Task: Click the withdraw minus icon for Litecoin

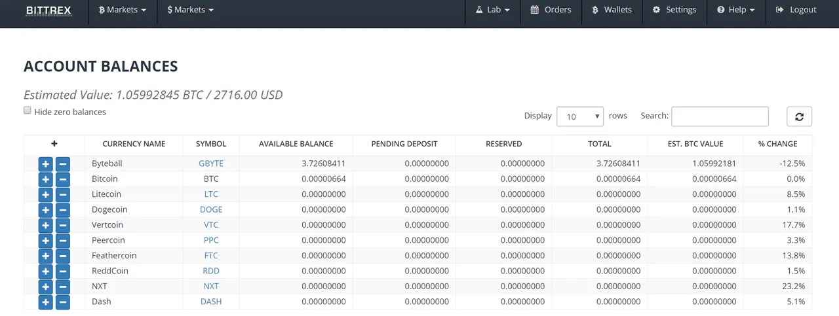Action: coord(62,194)
